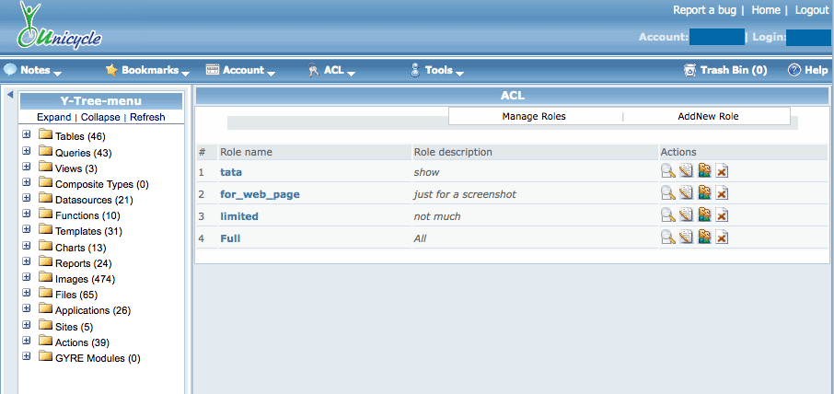Click the Logout link
834x394 pixels.
tap(812, 10)
